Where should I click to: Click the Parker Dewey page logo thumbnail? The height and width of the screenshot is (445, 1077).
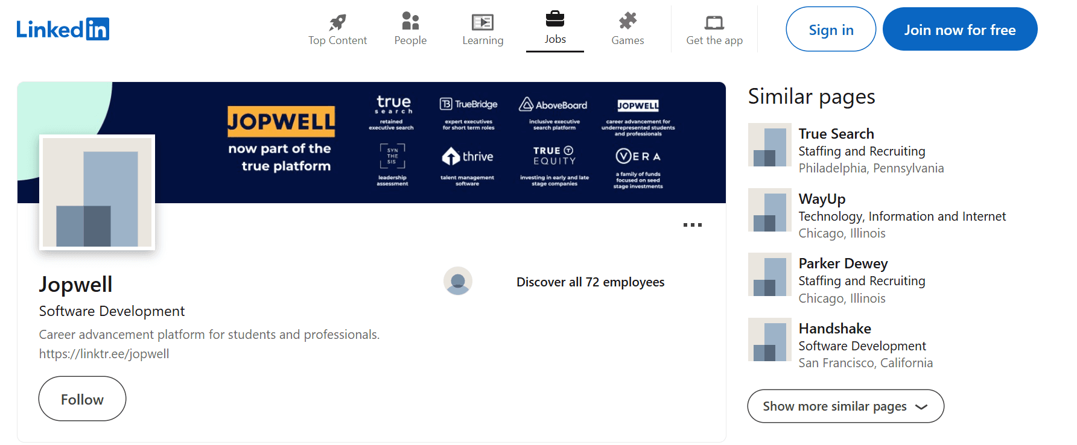[770, 274]
